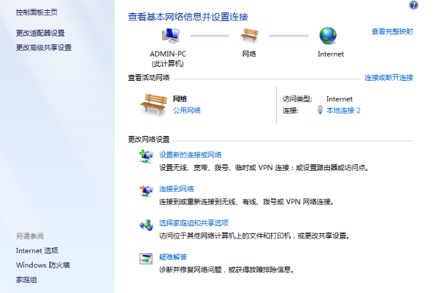Viewport: 442px width, 293px height.
Task: Click the 设置新的连接或网络 icon
Action: (x=146, y=156)
